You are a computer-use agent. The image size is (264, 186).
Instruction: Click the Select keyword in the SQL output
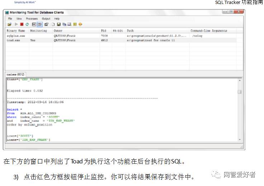(x=13, y=109)
